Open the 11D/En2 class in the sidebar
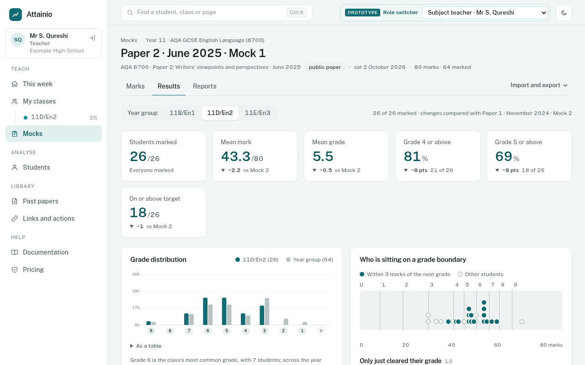The width and height of the screenshot is (585, 365). (60, 117)
